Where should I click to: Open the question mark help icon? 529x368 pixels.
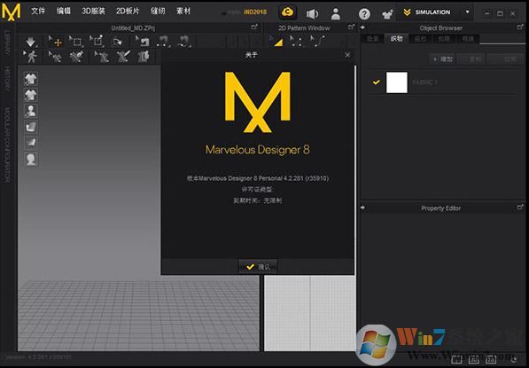pyautogui.click(x=364, y=14)
